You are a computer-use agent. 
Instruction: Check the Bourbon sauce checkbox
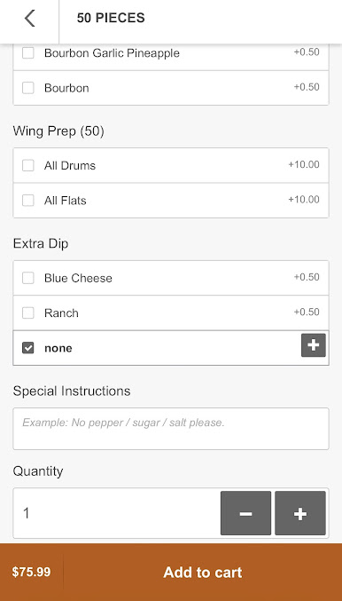[x=28, y=88]
